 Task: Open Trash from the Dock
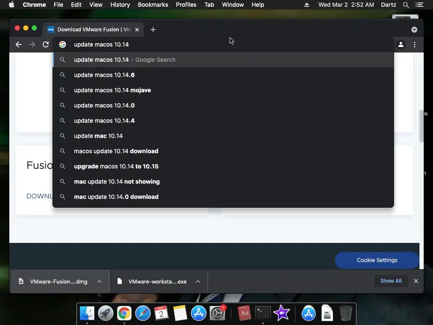pos(345,313)
